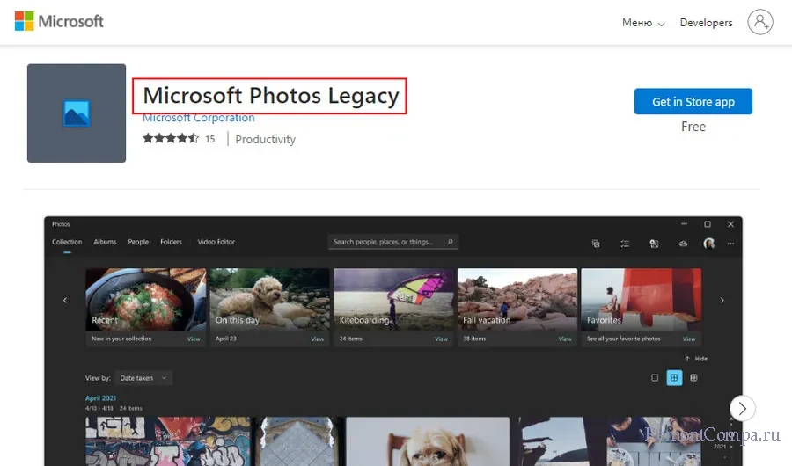
Task: Click the Microsoft Photos Legacy app icon
Action: tap(77, 113)
